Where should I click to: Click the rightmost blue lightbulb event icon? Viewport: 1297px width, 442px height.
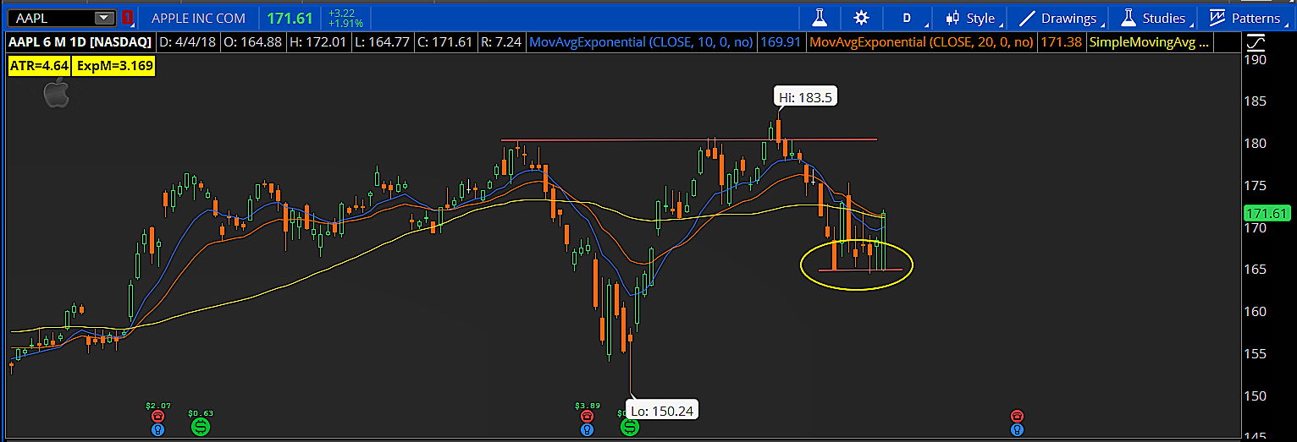coord(1017,429)
